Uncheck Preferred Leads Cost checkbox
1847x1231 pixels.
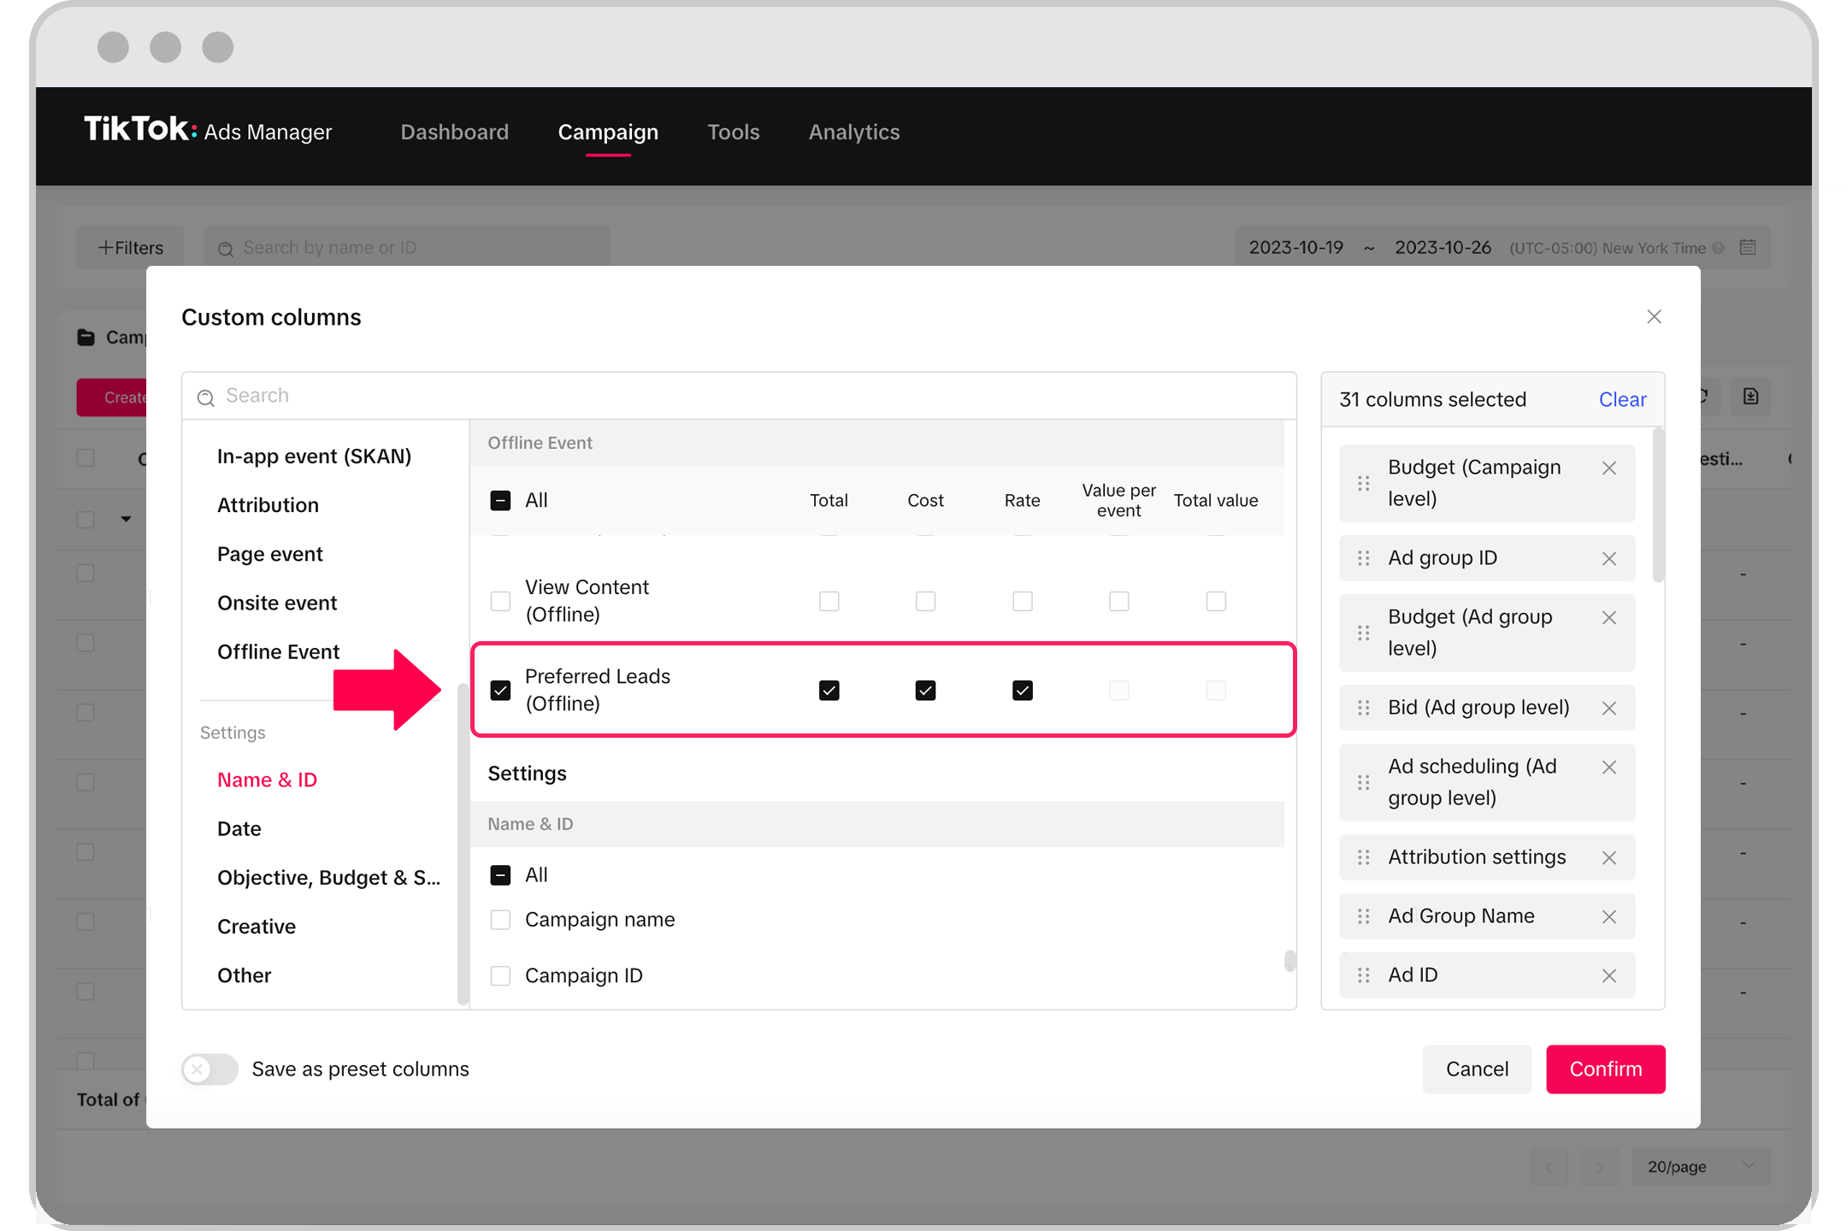tap(925, 690)
